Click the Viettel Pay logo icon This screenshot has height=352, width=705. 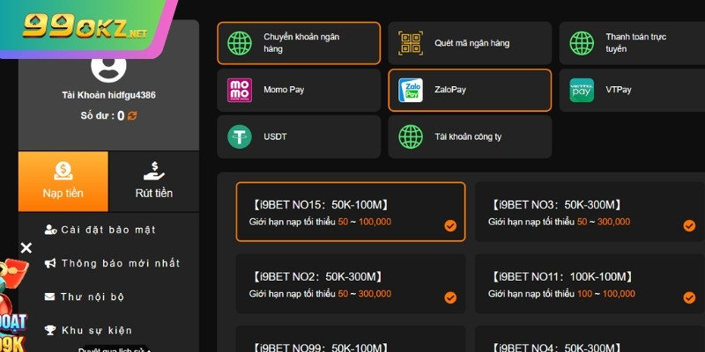582,90
